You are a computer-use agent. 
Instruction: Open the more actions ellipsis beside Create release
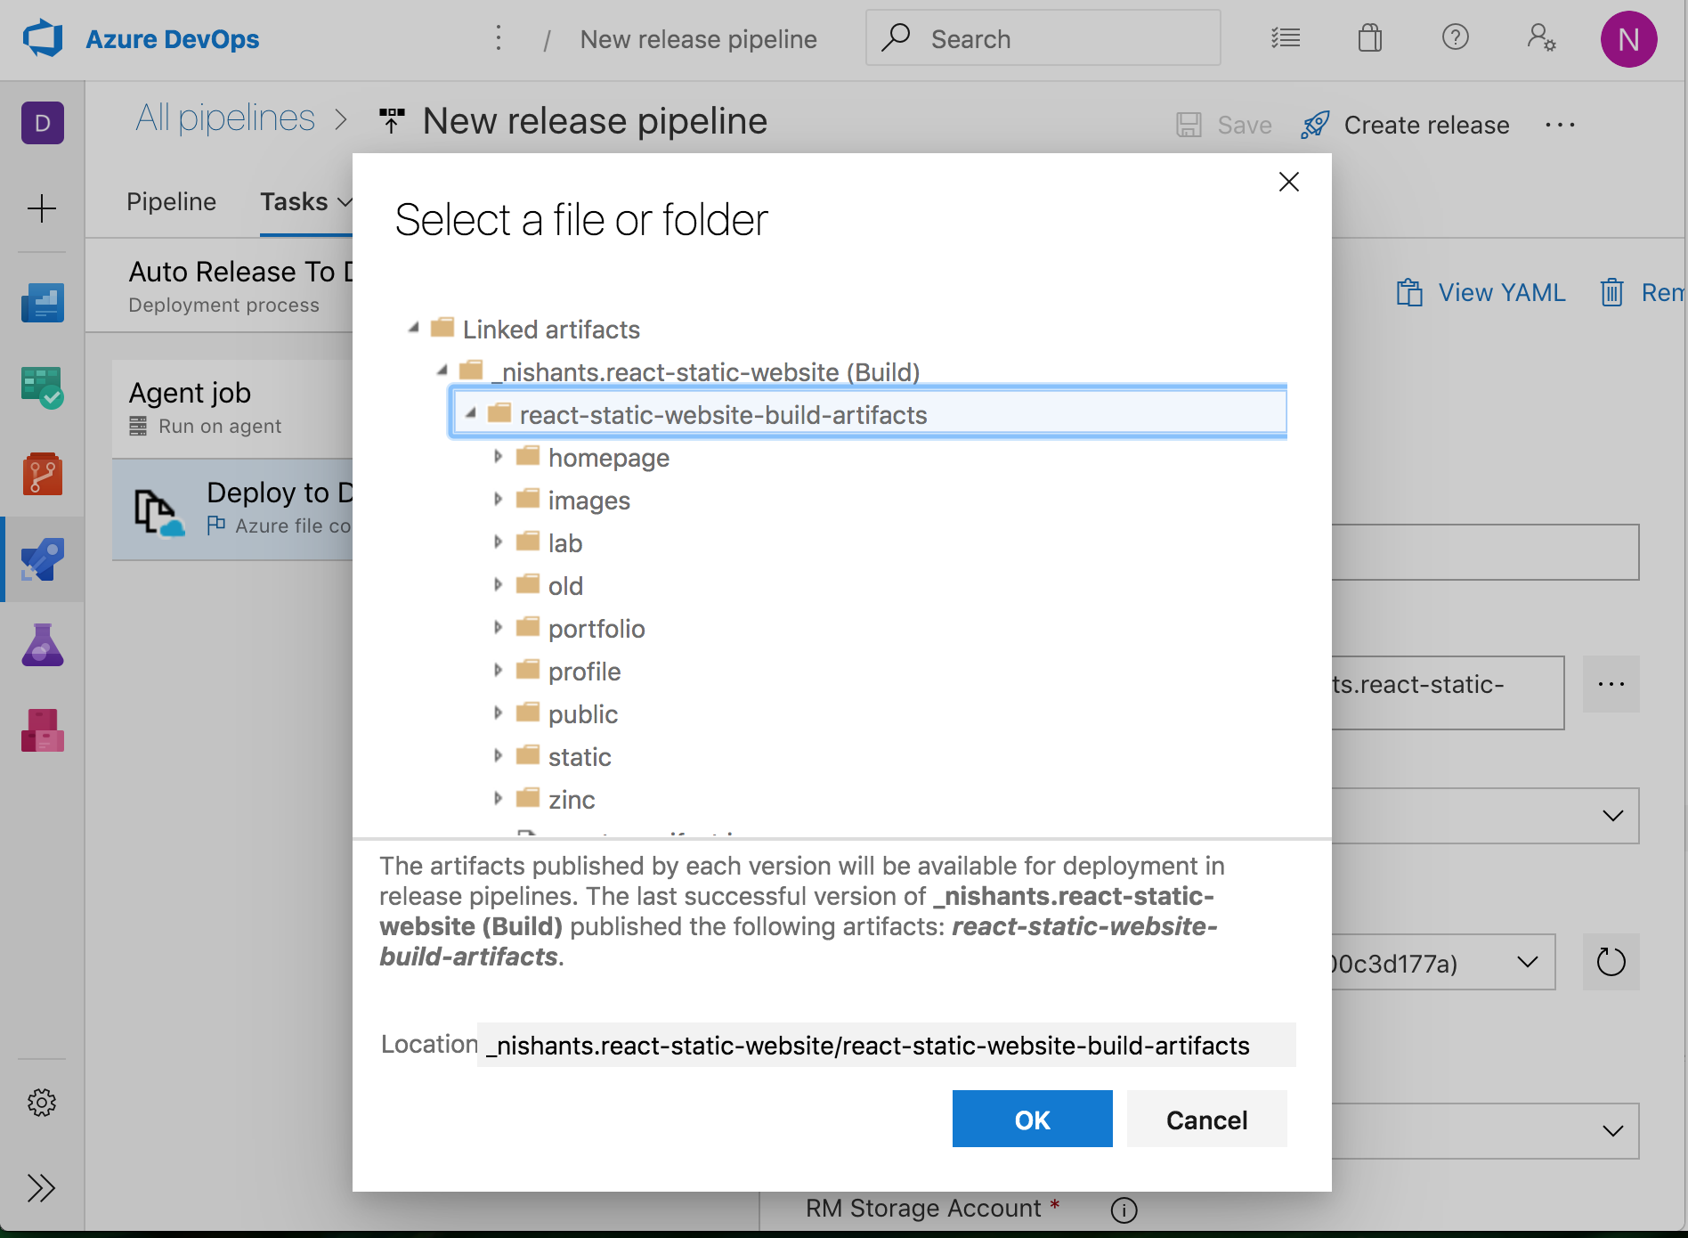click(x=1560, y=125)
